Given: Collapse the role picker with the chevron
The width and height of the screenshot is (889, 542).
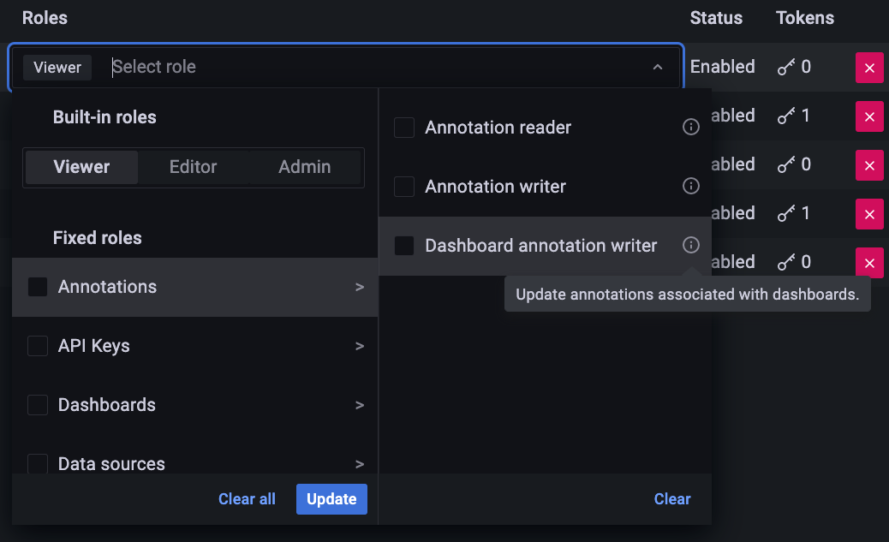Looking at the screenshot, I should coord(657,66).
